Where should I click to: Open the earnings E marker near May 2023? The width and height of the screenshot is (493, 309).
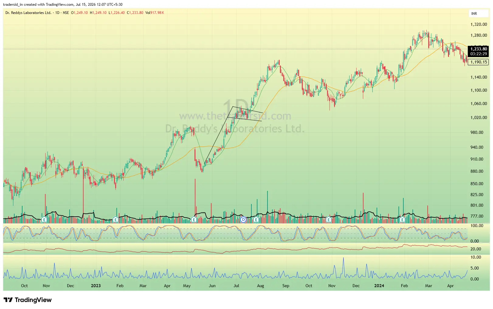194,219
